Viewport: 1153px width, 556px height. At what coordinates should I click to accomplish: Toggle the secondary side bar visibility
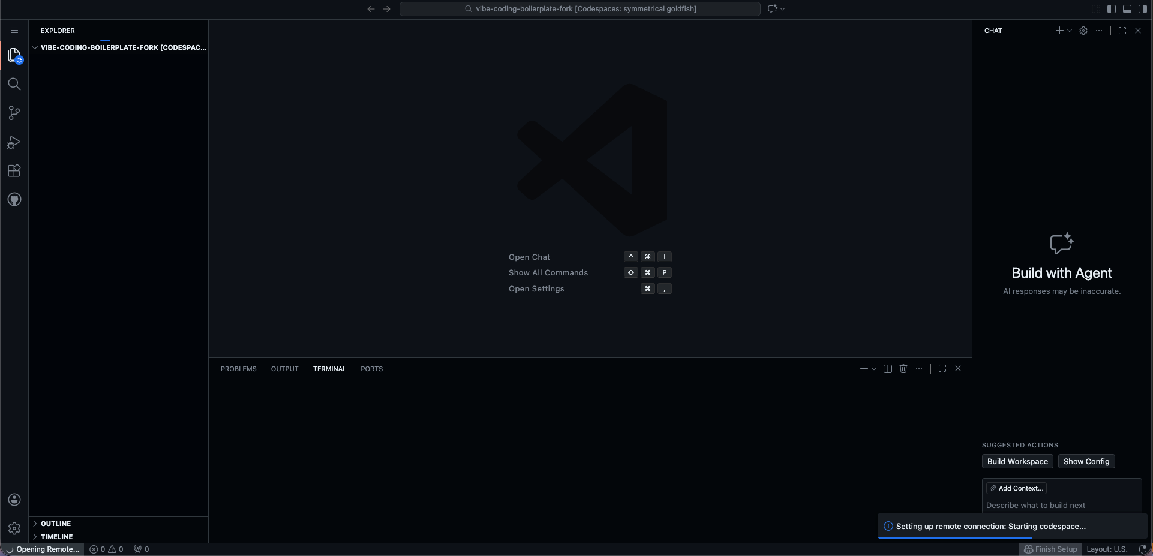[x=1143, y=9]
